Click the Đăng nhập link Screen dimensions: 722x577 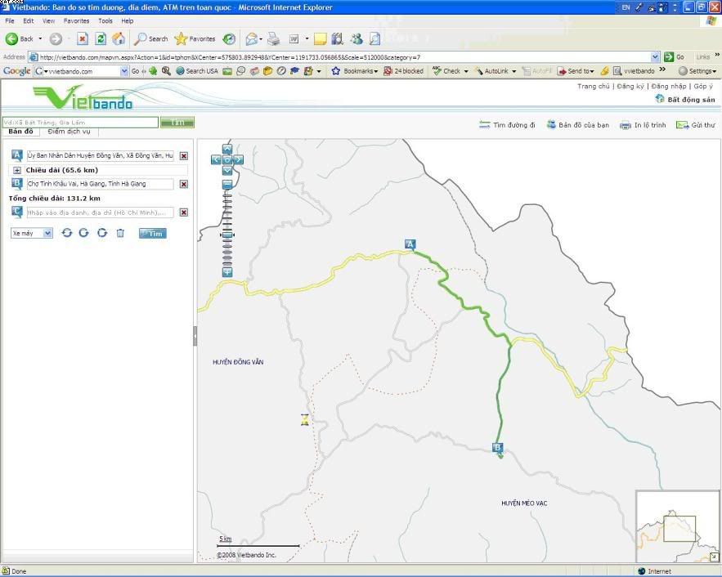click(x=669, y=86)
